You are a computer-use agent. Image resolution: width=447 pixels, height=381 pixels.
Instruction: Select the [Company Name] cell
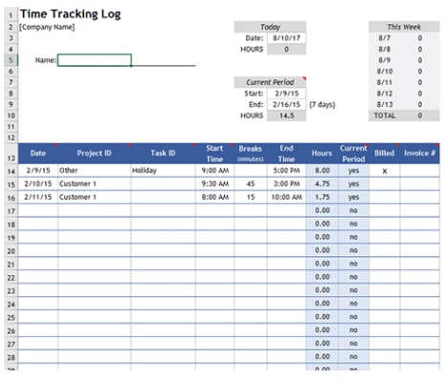click(47, 27)
